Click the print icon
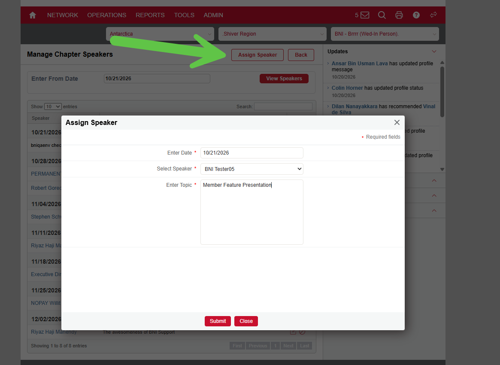 pos(399,15)
